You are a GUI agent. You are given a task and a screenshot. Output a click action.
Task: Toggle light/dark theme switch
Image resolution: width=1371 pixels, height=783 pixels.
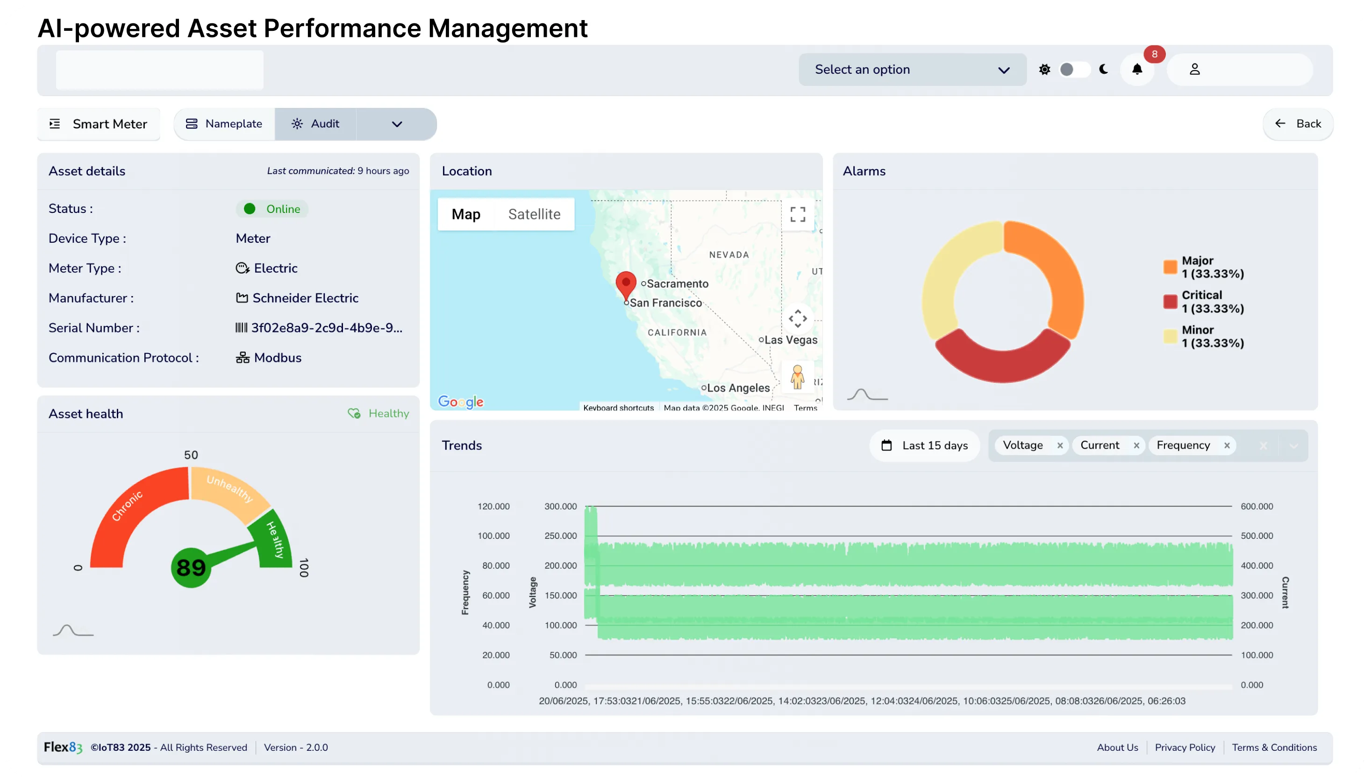coord(1074,70)
